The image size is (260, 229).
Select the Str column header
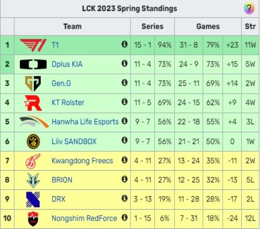click(x=250, y=27)
